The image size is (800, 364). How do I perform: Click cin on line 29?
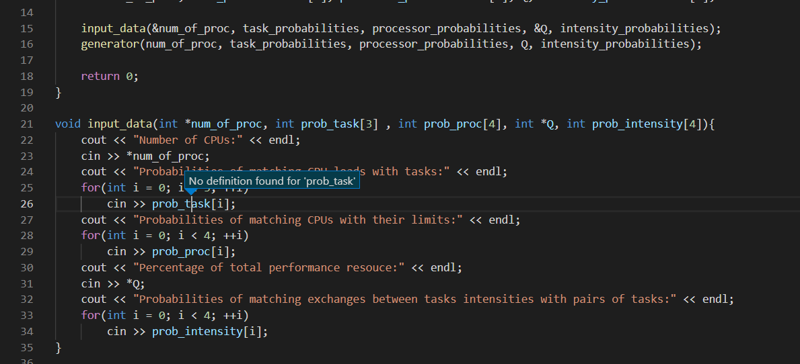point(116,251)
